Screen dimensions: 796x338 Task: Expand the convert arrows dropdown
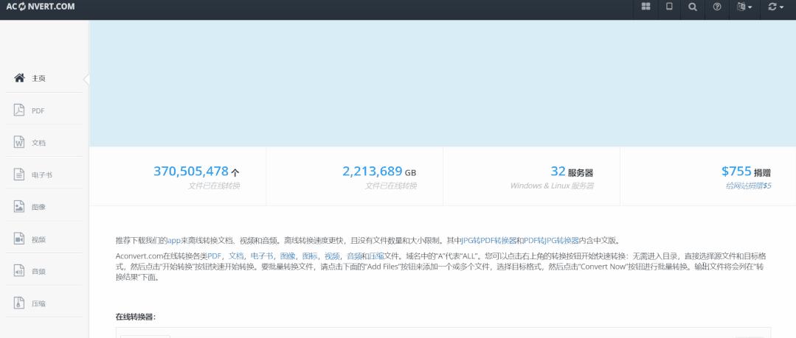(775, 7)
